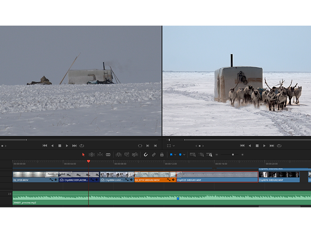
Task: Click the timeline zoom plus button
Action: (x=242, y=155)
